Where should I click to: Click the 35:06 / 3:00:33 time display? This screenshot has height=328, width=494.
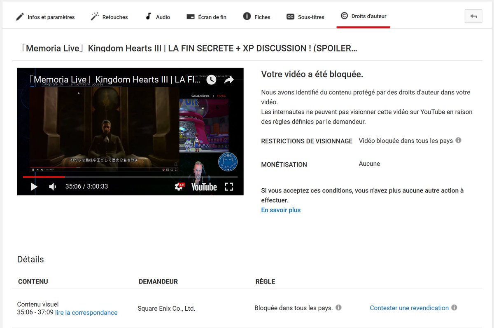[86, 187]
